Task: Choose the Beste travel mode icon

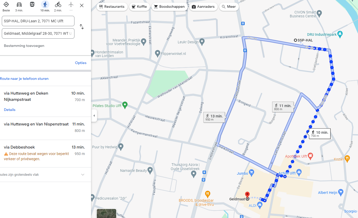Action: coord(6,5)
